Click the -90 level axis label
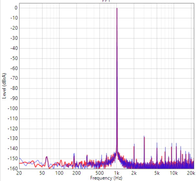The image size is (196, 181). (14, 99)
